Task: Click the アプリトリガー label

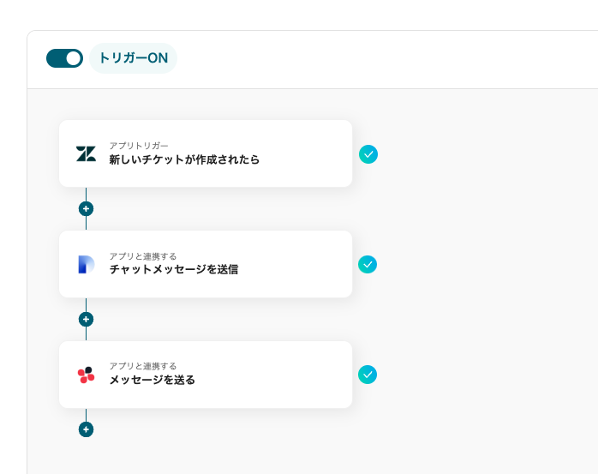Action: (x=139, y=146)
